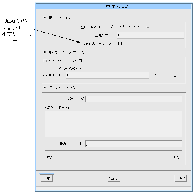The image size is (196, 192).
Task: Open help with the ヘルプ button
Action: (x=180, y=178)
